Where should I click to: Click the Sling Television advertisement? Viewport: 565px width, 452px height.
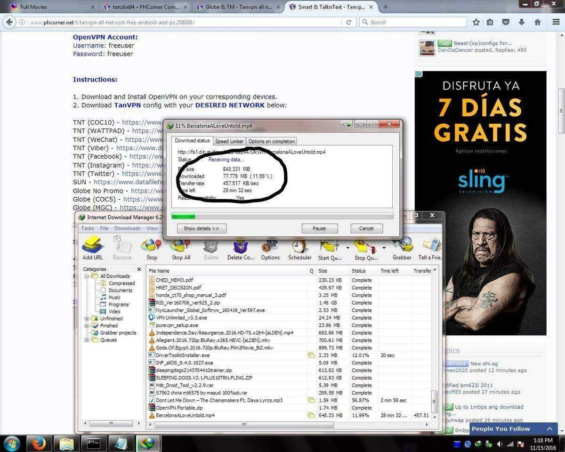pyautogui.click(x=480, y=203)
